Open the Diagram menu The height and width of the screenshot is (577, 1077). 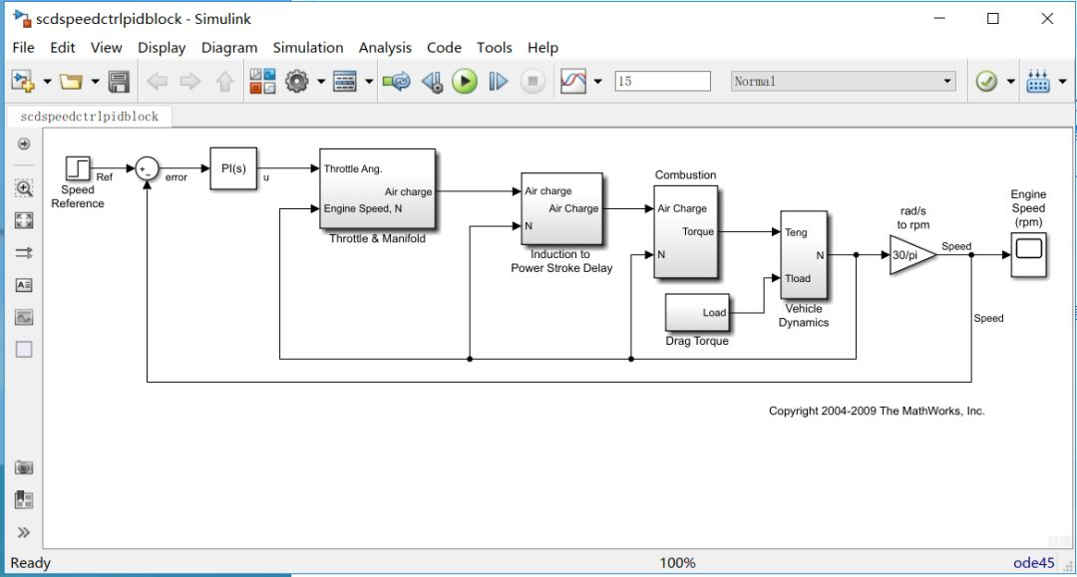[229, 48]
